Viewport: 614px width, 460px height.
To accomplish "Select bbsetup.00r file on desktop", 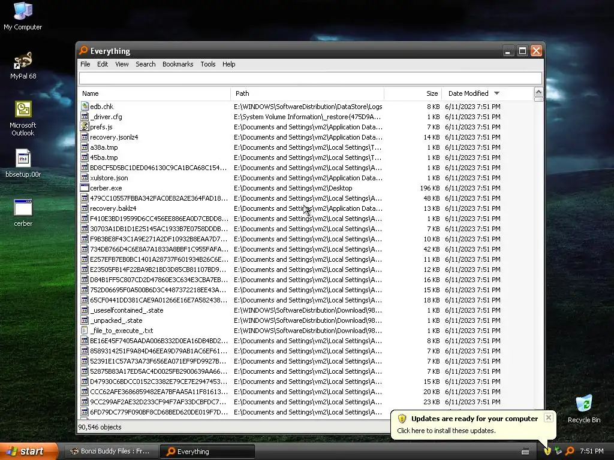I will tap(23, 164).
